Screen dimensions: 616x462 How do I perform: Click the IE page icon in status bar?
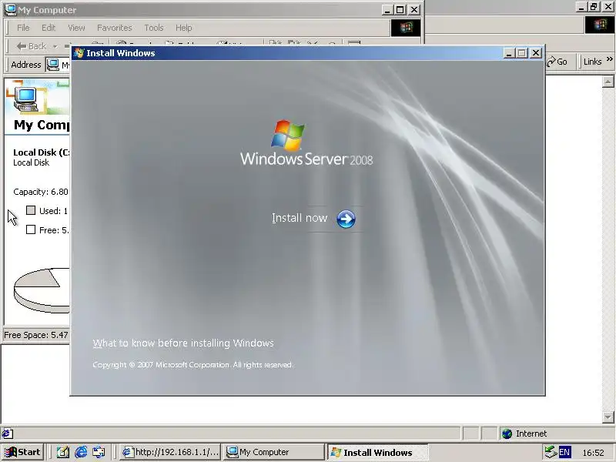pos(7,434)
